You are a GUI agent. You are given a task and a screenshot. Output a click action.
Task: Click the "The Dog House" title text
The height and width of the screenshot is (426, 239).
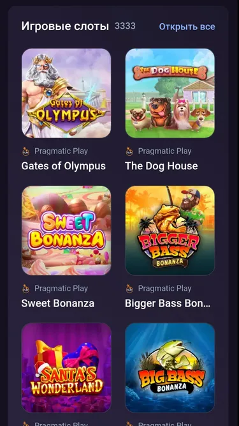(x=161, y=166)
